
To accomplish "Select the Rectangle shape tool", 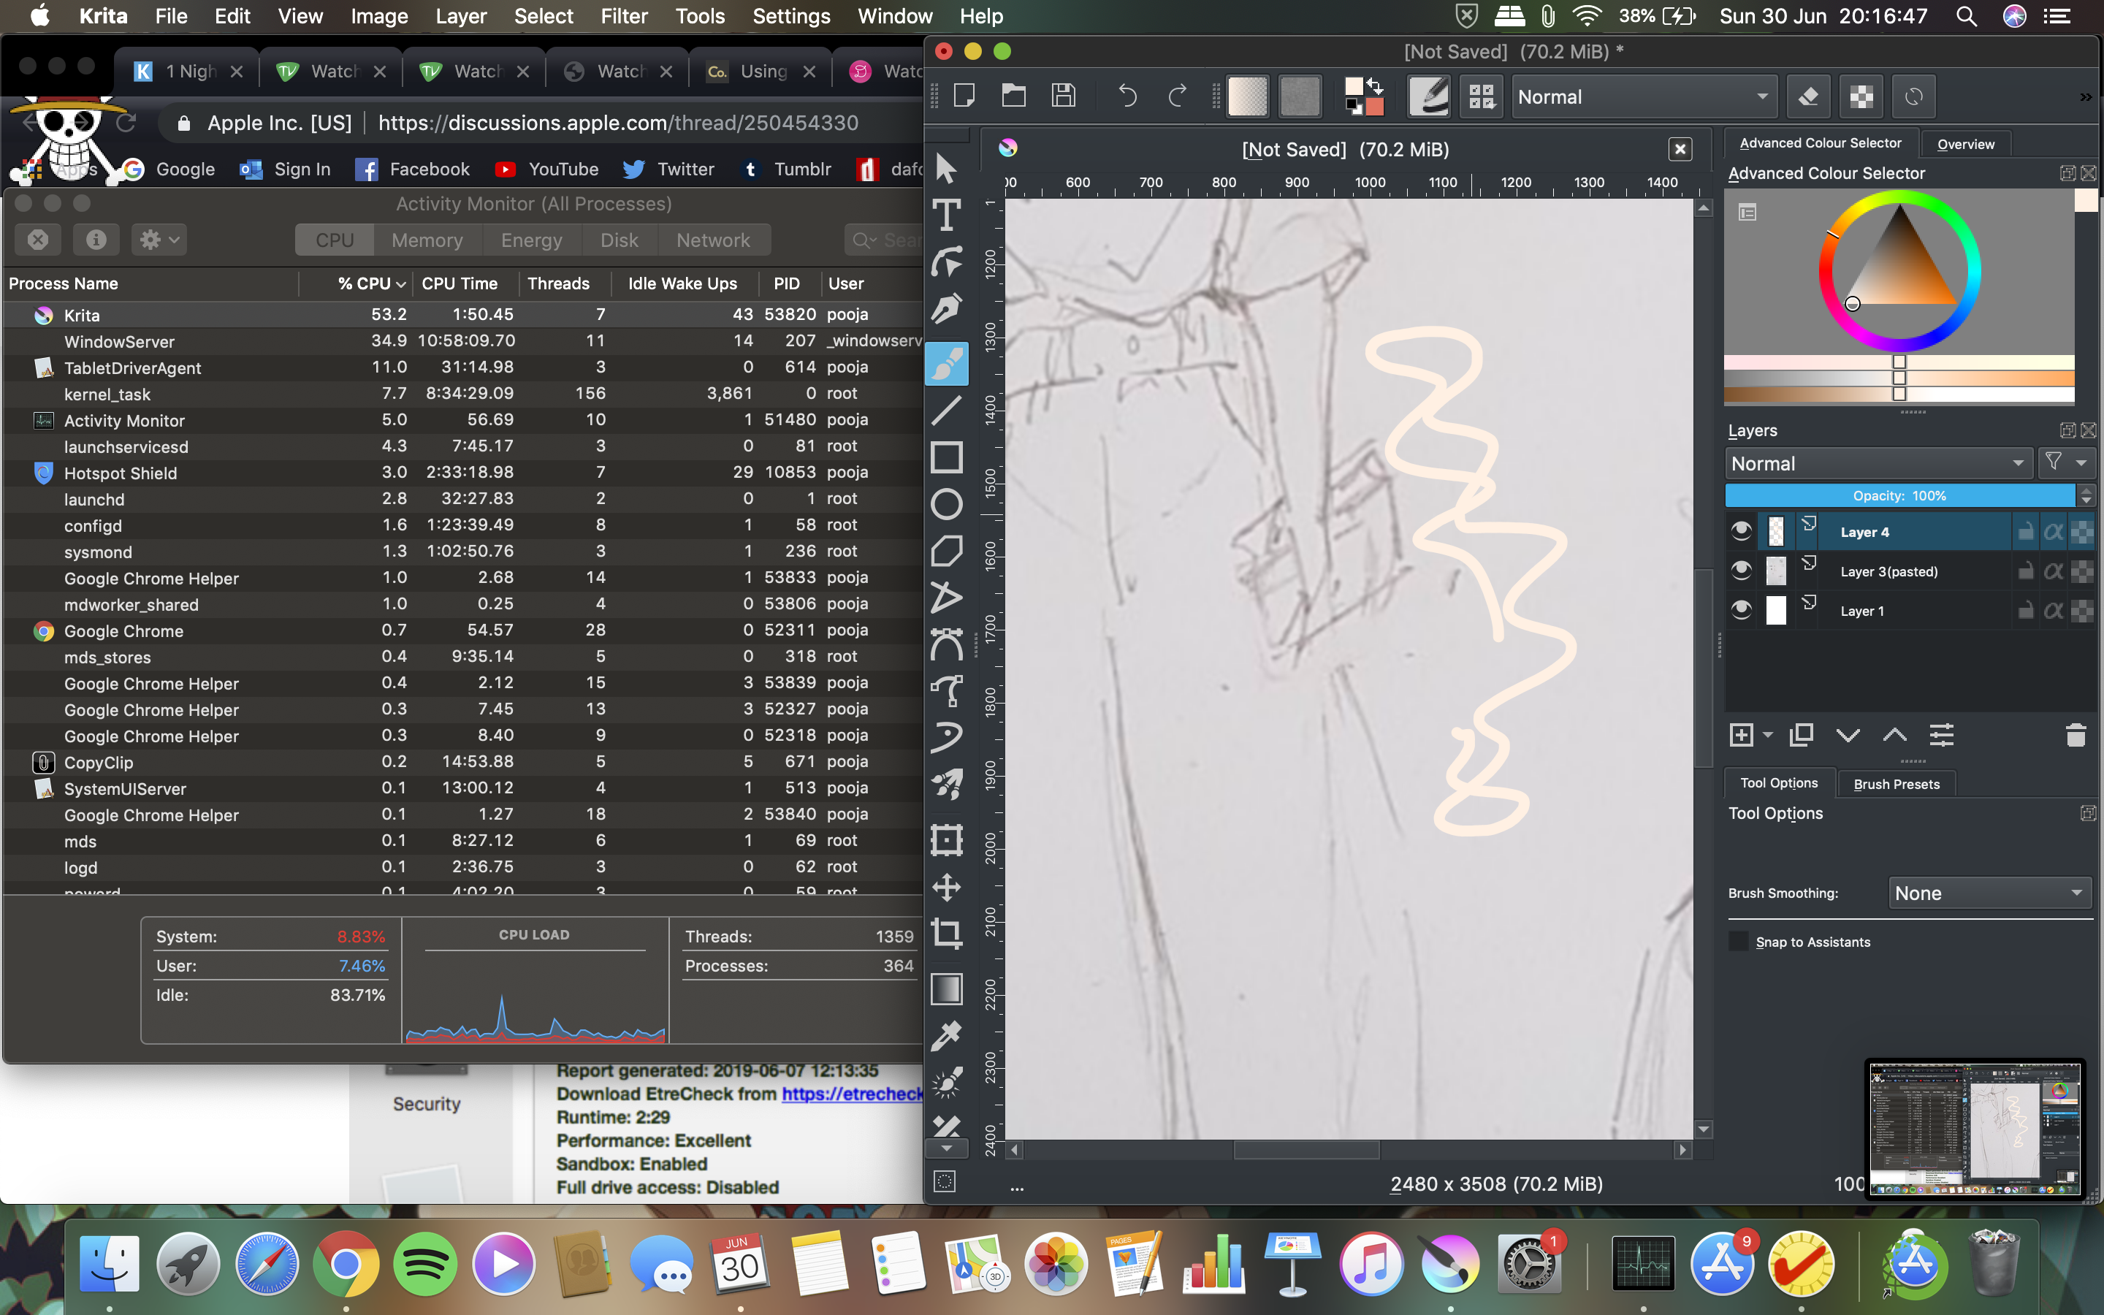I will tap(946, 457).
